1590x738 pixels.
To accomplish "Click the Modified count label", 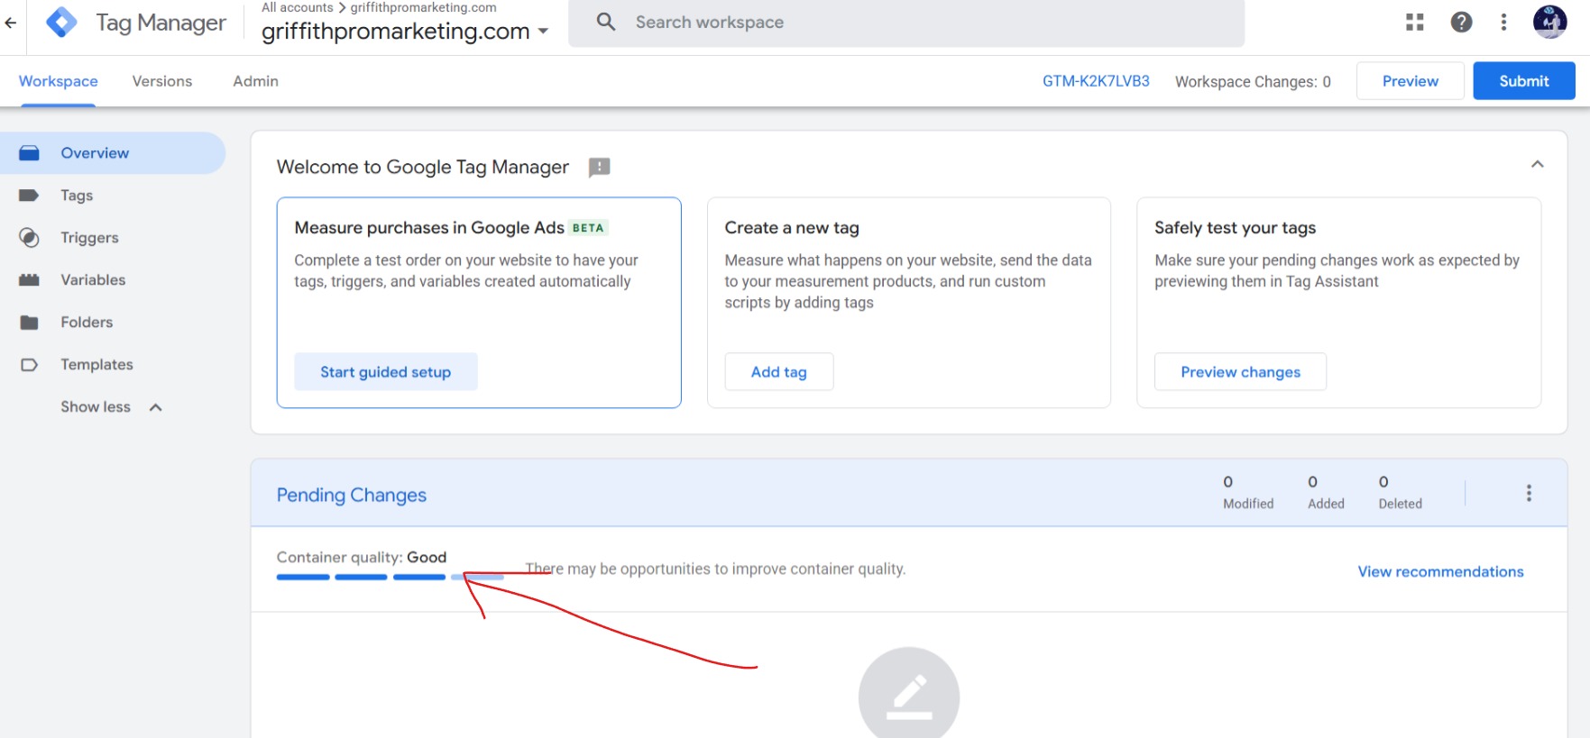I will coord(1248,504).
